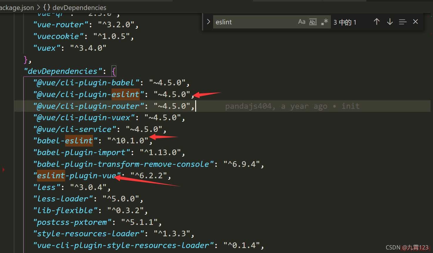Click the "^10.1.0" version value
This screenshot has width=433, height=253.
pyautogui.click(x=128, y=141)
